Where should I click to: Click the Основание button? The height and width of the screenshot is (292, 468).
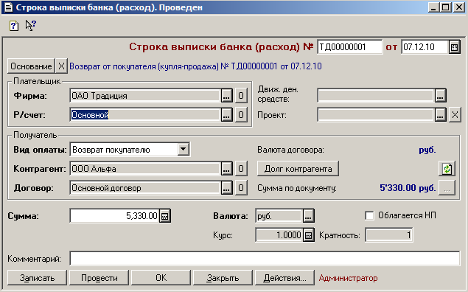(31, 66)
